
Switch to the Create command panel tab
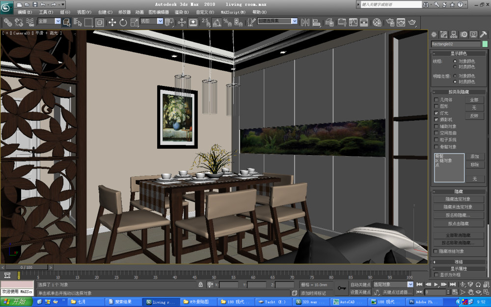click(434, 34)
